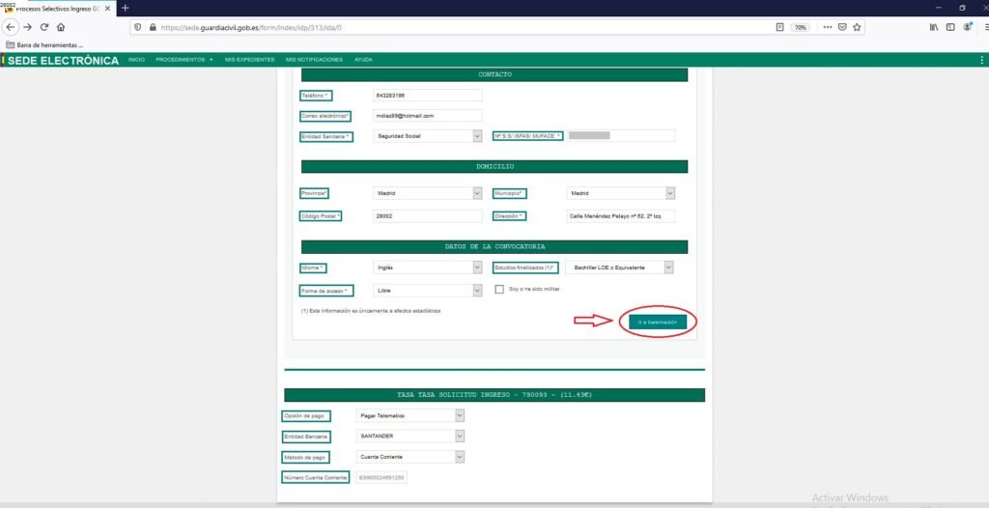Expand the Entidad Sanitaria dropdown
Viewport: 989px width, 508px height.
tap(476, 136)
